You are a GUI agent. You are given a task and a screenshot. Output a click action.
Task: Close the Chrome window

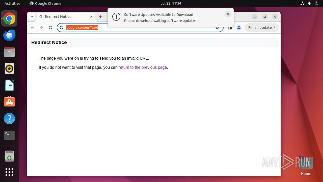click(275, 17)
